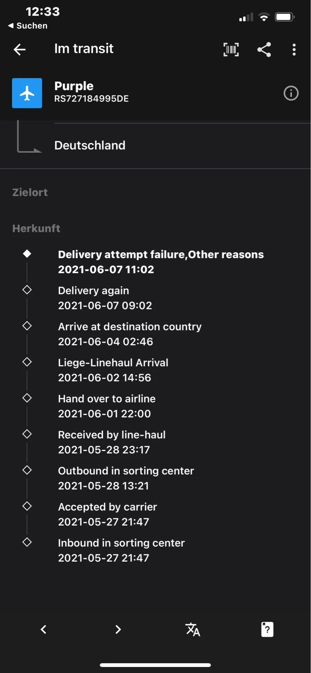The height and width of the screenshot is (673, 311).
Task: Tap the translate icon in bottom bar
Action: coord(193,629)
